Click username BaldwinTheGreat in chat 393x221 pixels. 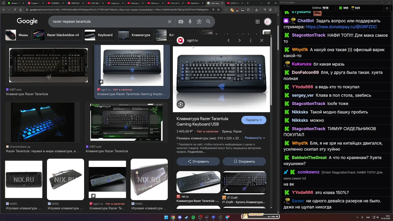coord(309,157)
